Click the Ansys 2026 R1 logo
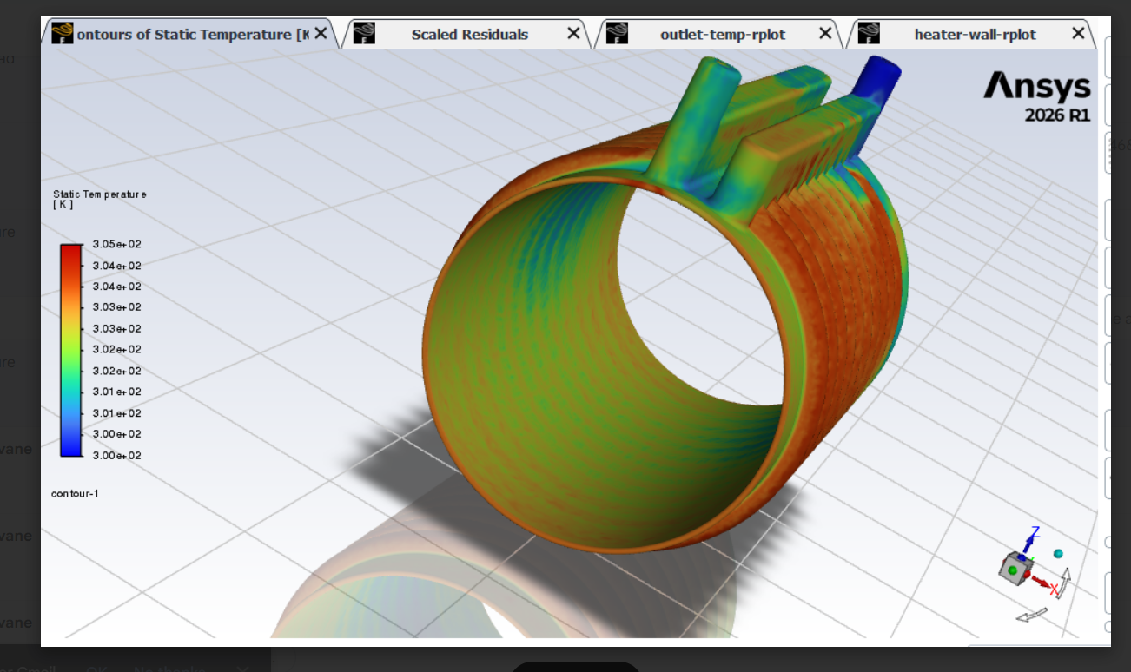Viewport: 1131px width, 672px height. [1037, 96]
